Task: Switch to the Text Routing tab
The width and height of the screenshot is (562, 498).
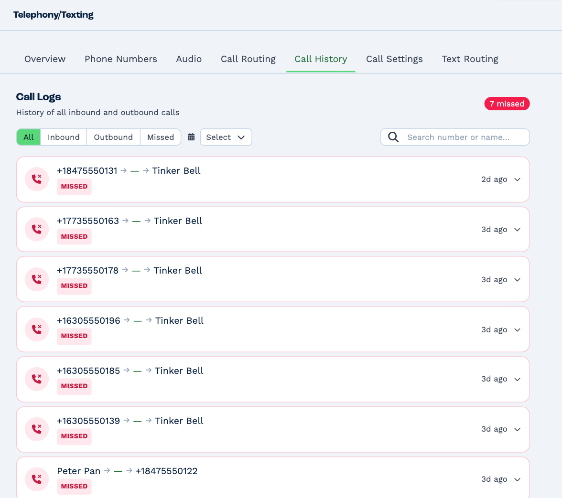Action: (470, 59)
